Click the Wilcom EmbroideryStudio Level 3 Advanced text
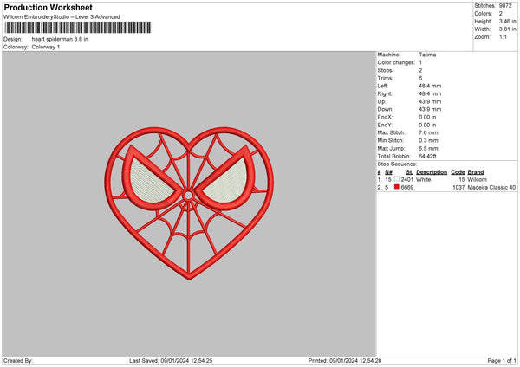The height and width of the screenshot is (367, 520). 62,17
